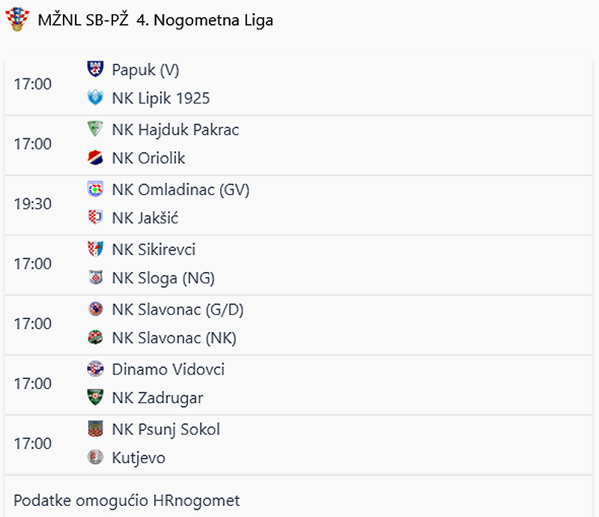The image size is (599, 517).
Task: Click the Kutjevo club crest
Action: (x=95, y=457)
